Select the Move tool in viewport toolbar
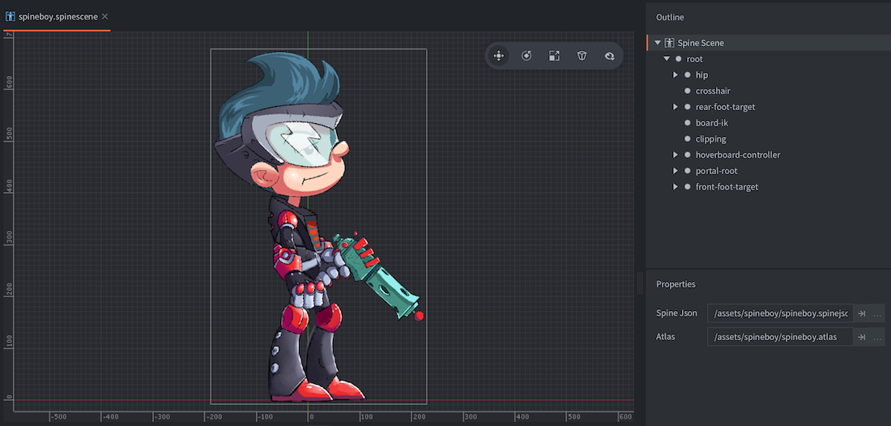891x426 pixels. [499, 56]
